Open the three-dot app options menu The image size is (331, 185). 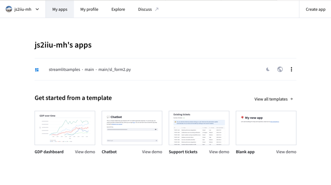tap(291, 69)
